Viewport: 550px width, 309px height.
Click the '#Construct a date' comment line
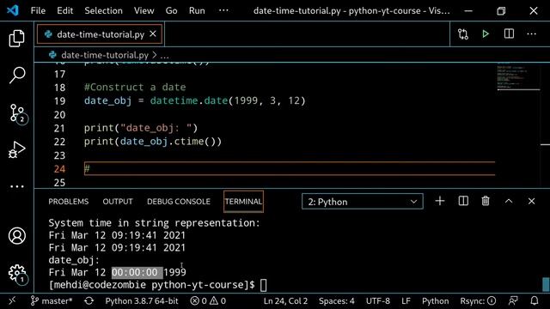135,88
